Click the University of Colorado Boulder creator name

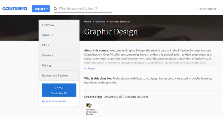pos(126,97)
